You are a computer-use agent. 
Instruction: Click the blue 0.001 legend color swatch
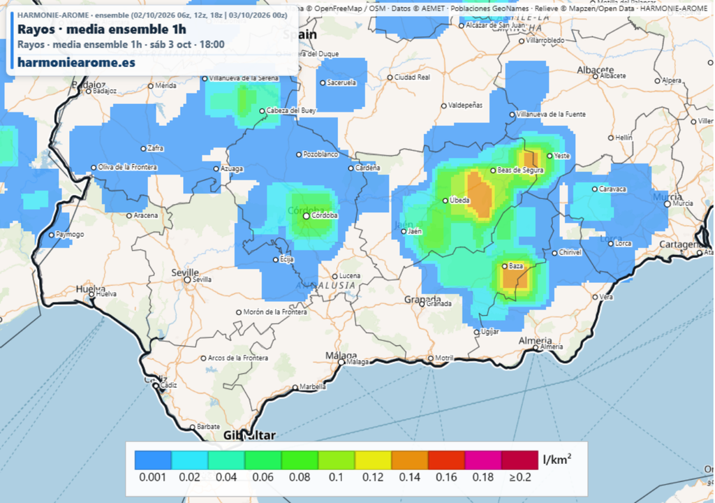[153, 460]
